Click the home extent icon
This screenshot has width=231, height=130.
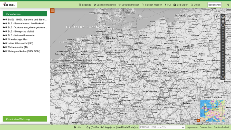click(223, 21)
